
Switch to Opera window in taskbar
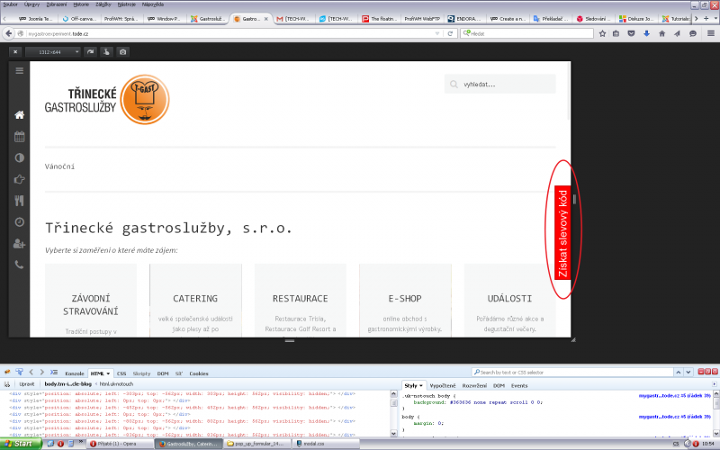point(120,444)
